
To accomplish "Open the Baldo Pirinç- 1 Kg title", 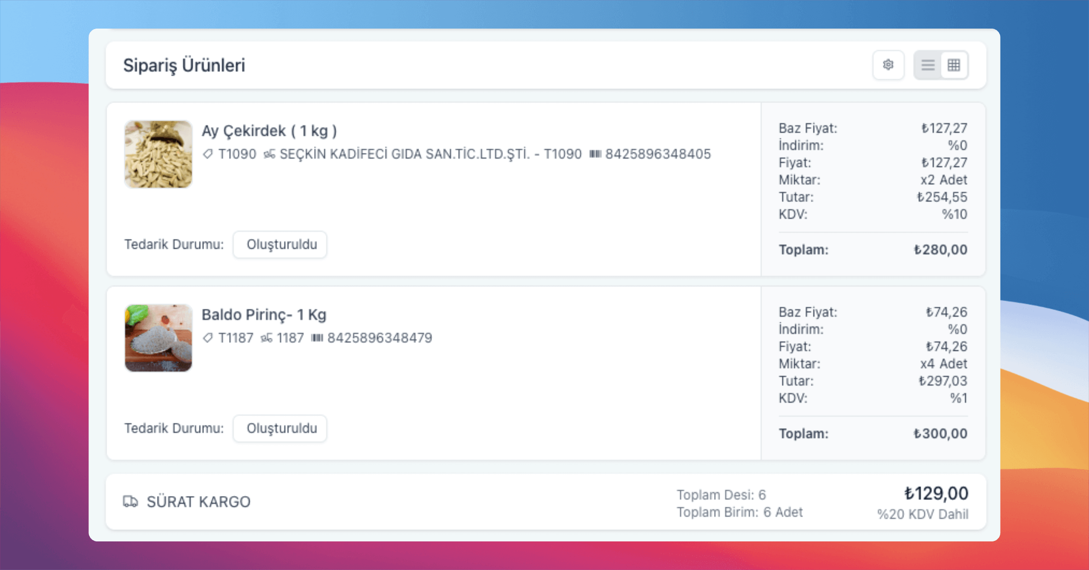I will point(264,314).
